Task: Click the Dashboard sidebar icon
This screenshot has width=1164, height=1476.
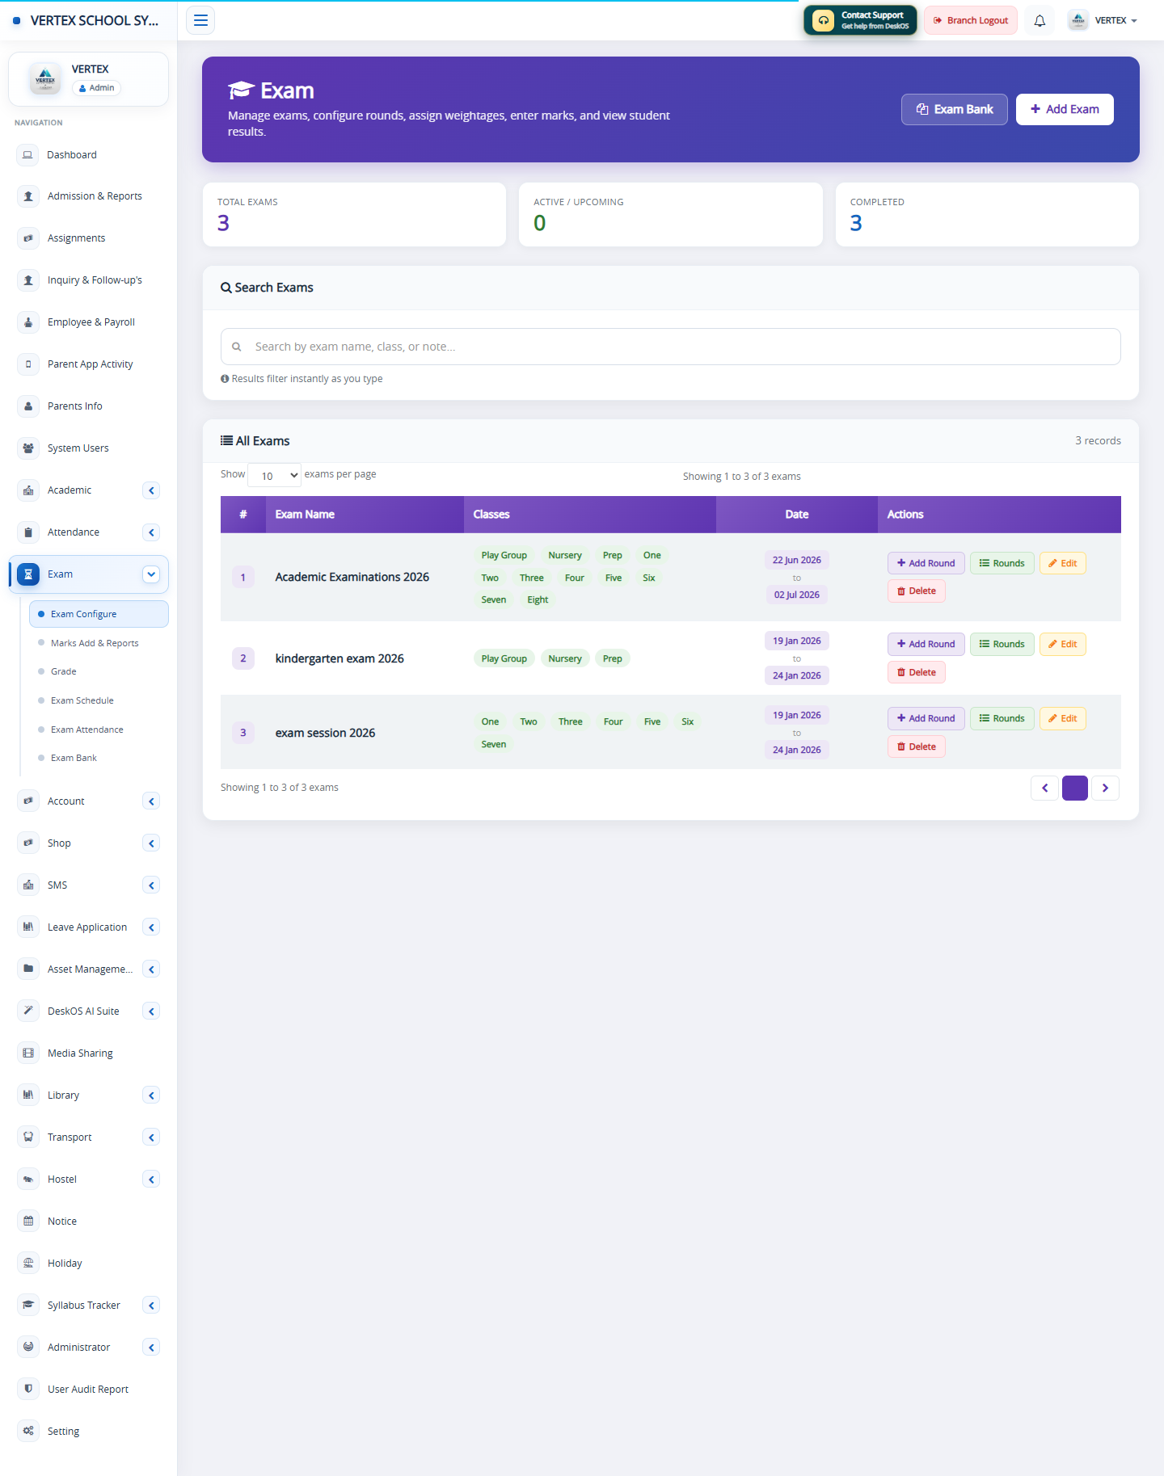Action: coord(28,155)
